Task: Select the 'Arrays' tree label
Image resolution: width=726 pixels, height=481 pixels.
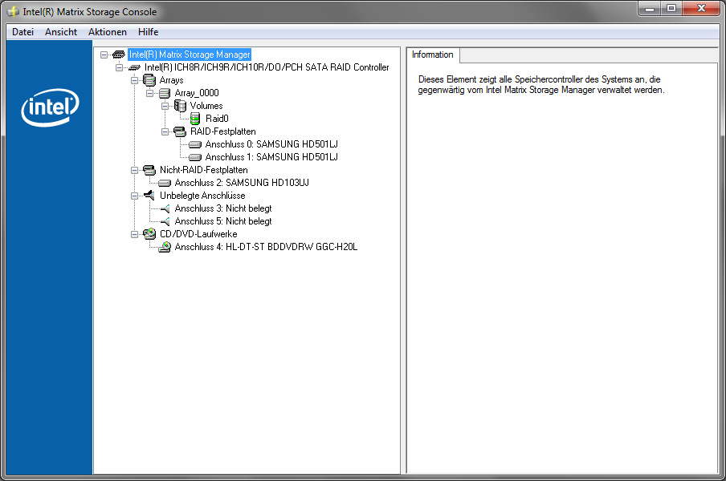Action: pyautogui.click(x=171, y=80)
